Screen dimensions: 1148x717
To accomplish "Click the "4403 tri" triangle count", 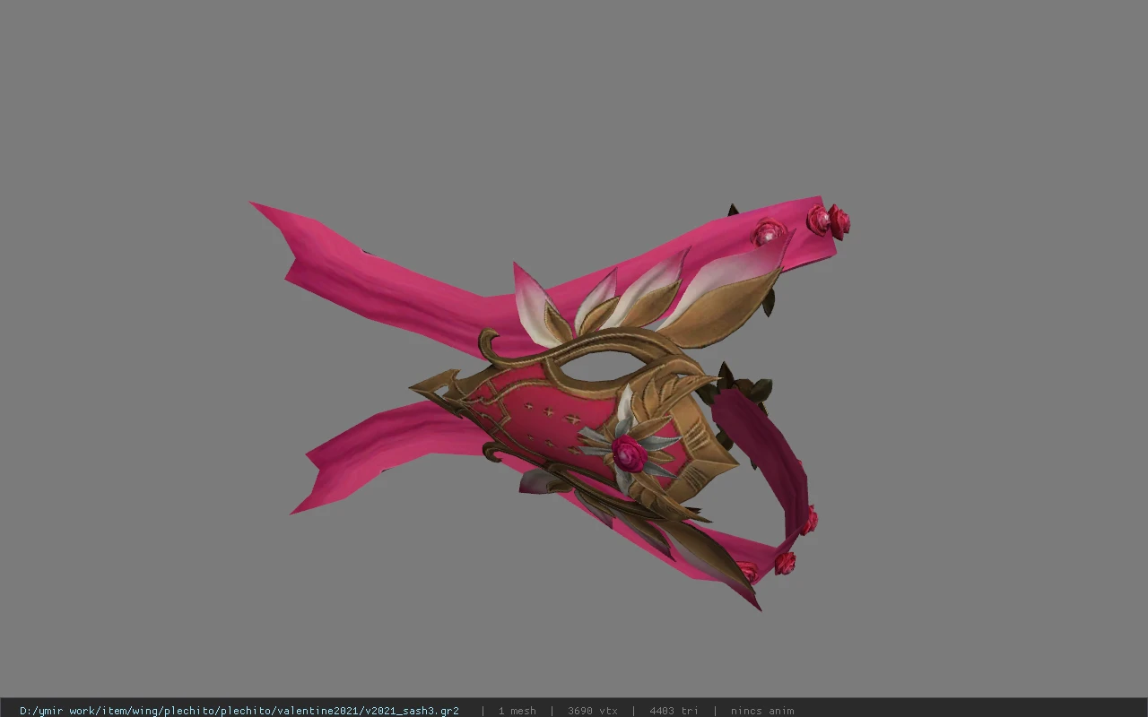I will click(x=674, y=711).
